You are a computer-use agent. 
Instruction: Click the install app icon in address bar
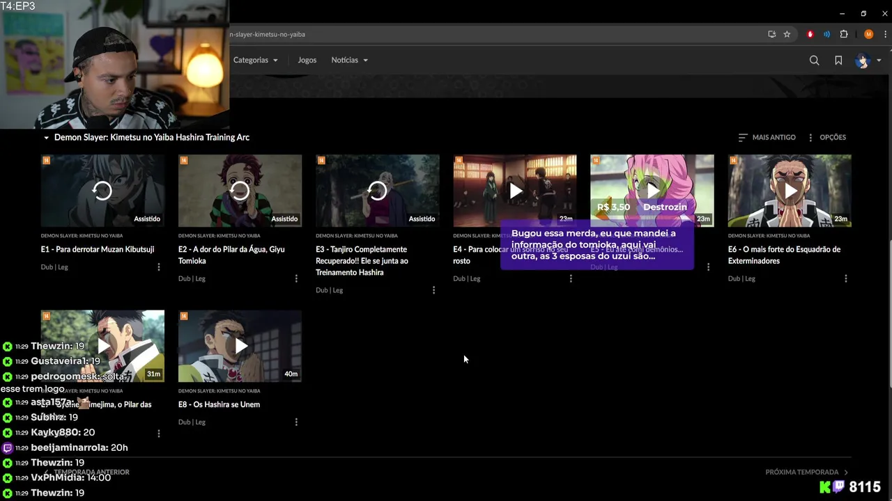tap(771, 34)
